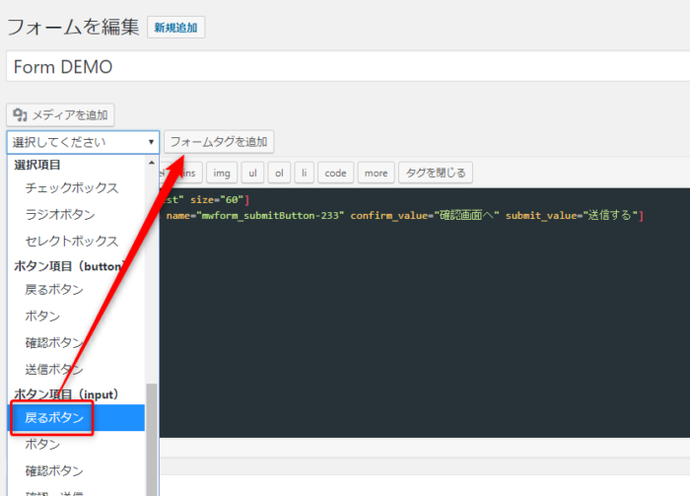Select チェックボックス from the dropdown list
The image size is (690, 496).
71,187
